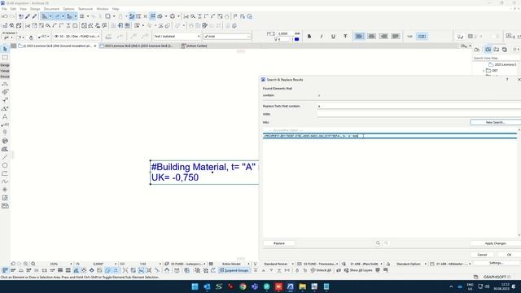Toggle justified text alignment

coord(396,36)
